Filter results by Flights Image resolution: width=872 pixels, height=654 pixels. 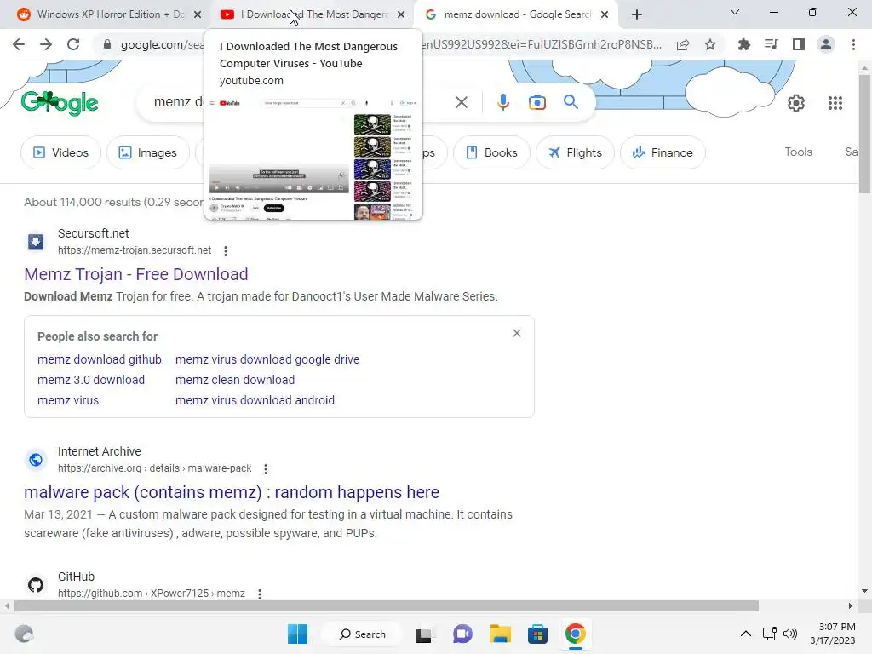pos(575,152)
